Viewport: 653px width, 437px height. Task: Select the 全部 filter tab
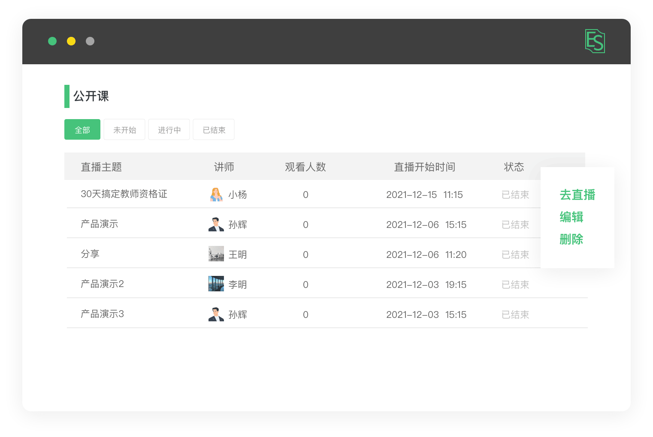click(82, 129)
